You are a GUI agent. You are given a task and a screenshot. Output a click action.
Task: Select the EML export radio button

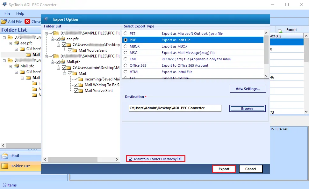126,59
